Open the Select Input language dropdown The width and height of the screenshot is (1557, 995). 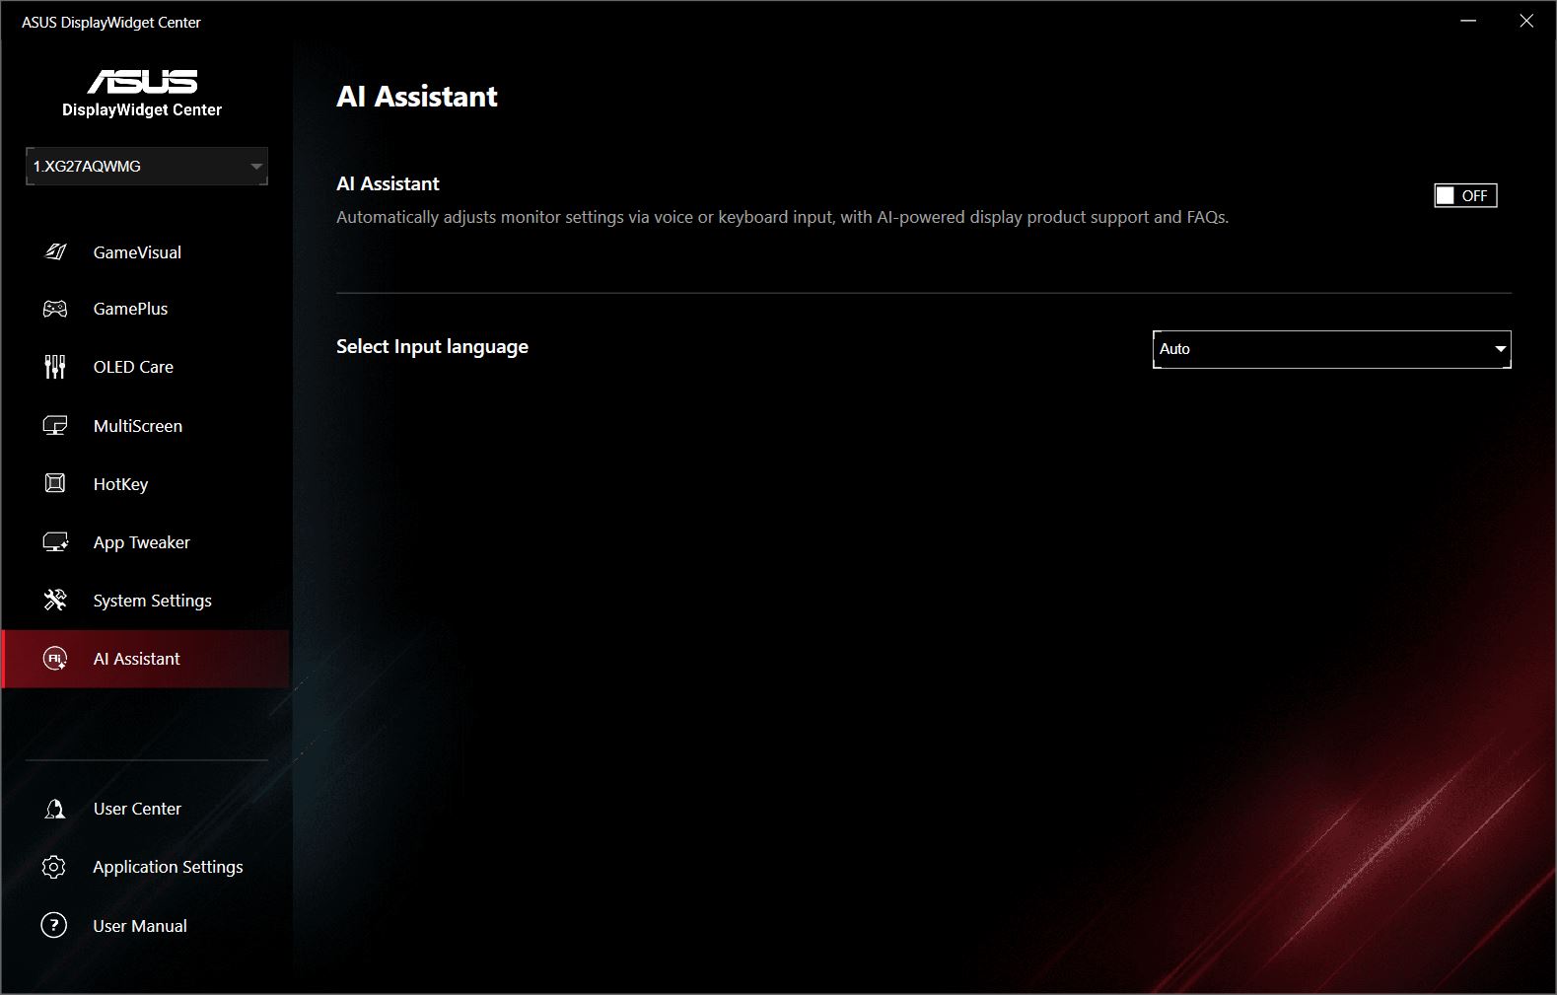click(x=1331, y=349)
